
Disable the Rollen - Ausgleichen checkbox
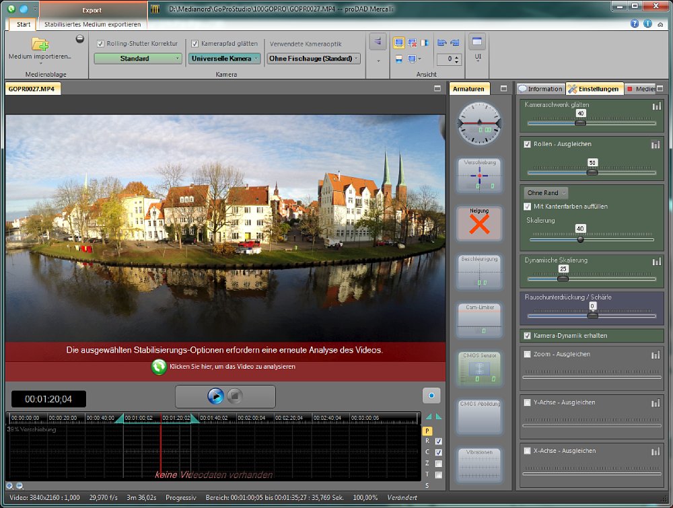[x=528, y=144]
